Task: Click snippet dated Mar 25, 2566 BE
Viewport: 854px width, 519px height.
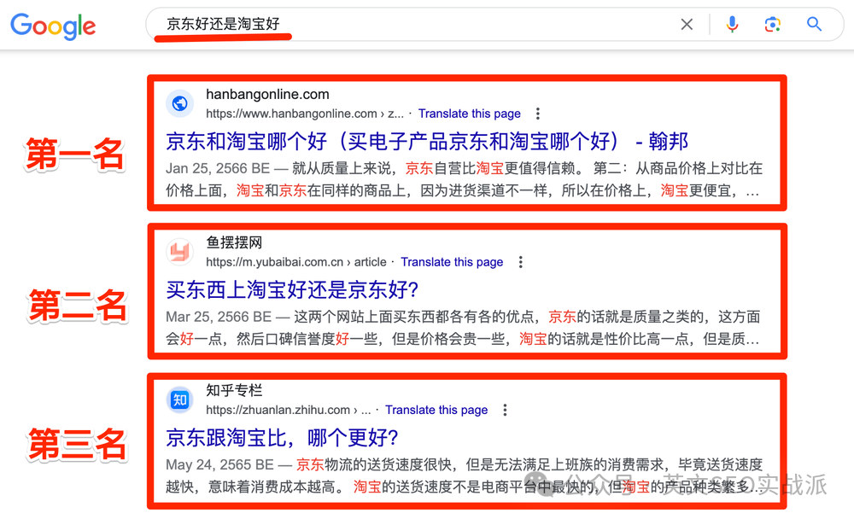Action: click(463, 328)
